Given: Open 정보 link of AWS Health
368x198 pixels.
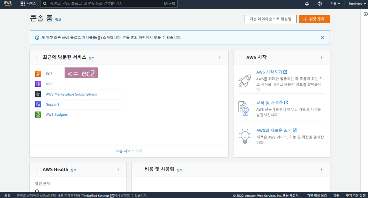Looking at the screenshot, I should (74, 170).
